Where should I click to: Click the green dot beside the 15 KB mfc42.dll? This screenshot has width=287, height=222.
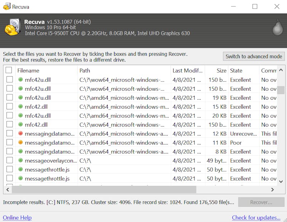[x=20, y=107]
